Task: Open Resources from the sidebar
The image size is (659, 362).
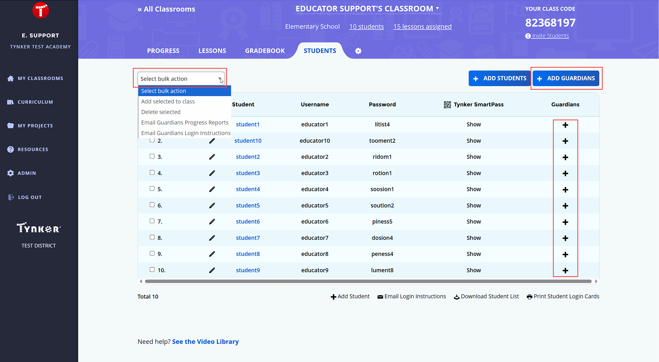Action: 33,149
